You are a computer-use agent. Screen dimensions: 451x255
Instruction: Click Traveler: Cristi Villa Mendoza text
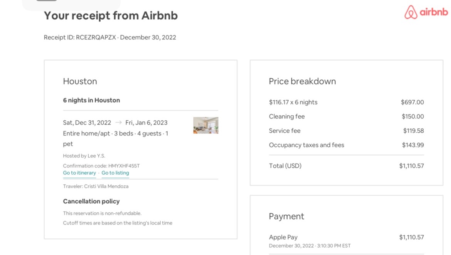pyautogui.click(x=96, y=186)
